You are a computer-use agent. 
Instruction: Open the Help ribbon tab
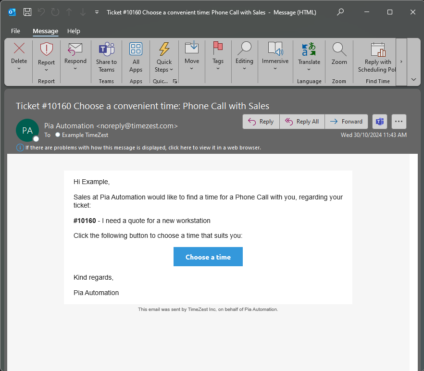74,31
